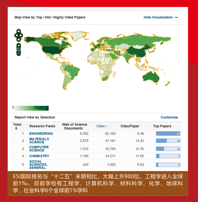
Task: Collapse visualization using the minus dash icon
Action: [x=176, y=17]
